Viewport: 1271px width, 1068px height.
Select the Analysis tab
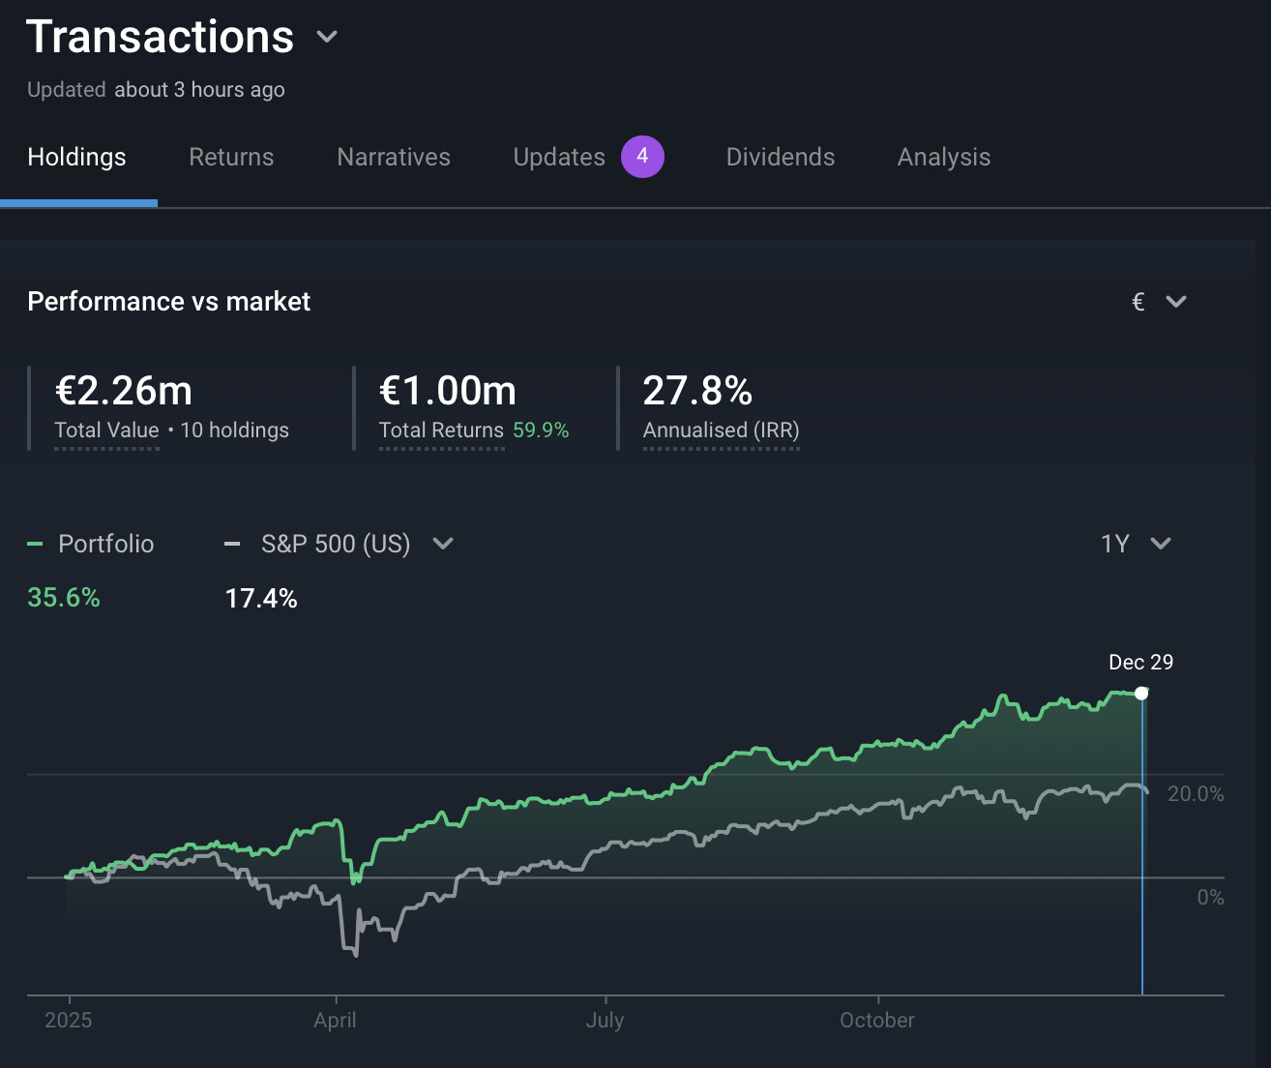click(943, 157)
